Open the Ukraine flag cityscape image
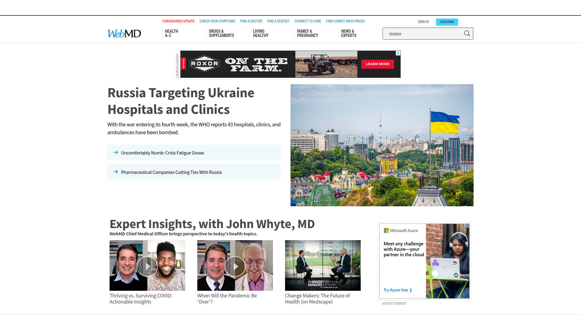581x315 pixels. pyautogui.click(x=382, y=145)
